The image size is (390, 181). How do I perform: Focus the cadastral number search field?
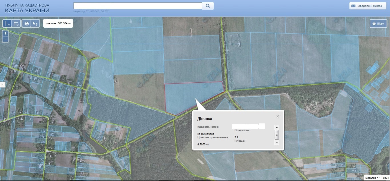[138, 6]
